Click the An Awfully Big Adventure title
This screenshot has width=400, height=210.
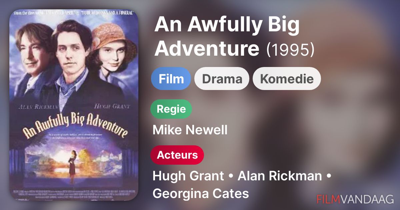click(227, 37)
